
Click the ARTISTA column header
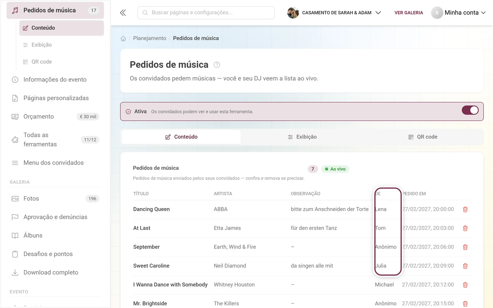point(223,194)
